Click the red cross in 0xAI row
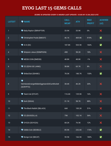 pos(101,101)
